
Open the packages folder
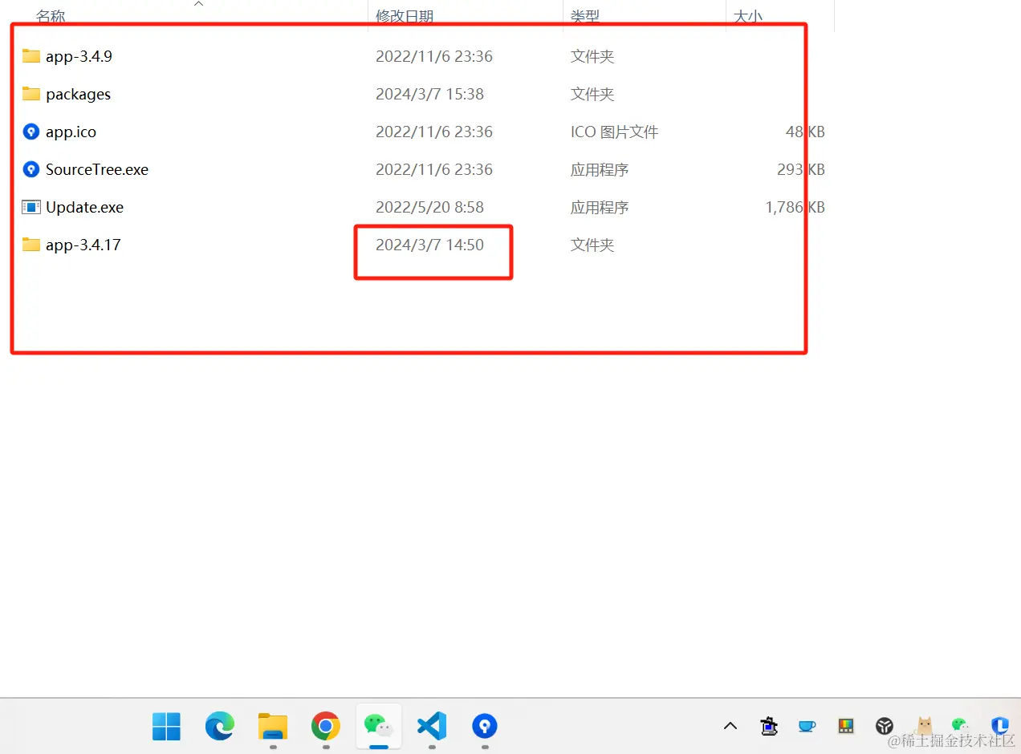[x=78, y=94]
